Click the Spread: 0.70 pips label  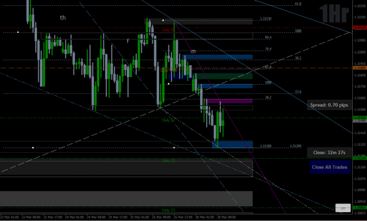click(x=329, y=105)
